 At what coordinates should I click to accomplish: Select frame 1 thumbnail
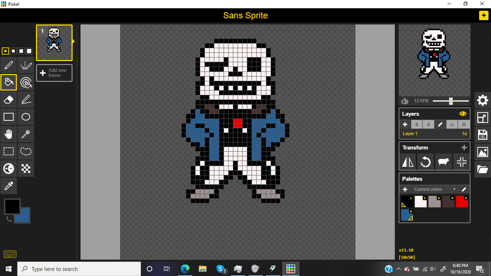pos(54,43)
